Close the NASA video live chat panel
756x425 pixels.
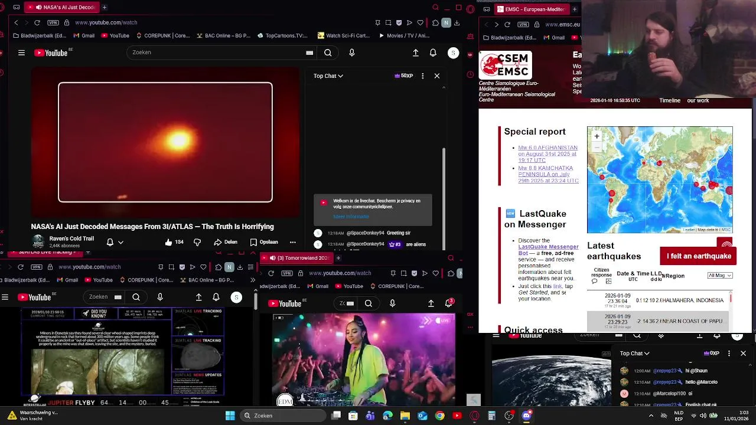click(437, 76)
